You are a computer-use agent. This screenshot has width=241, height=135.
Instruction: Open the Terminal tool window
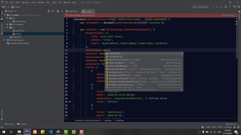[x=22, y=124]
